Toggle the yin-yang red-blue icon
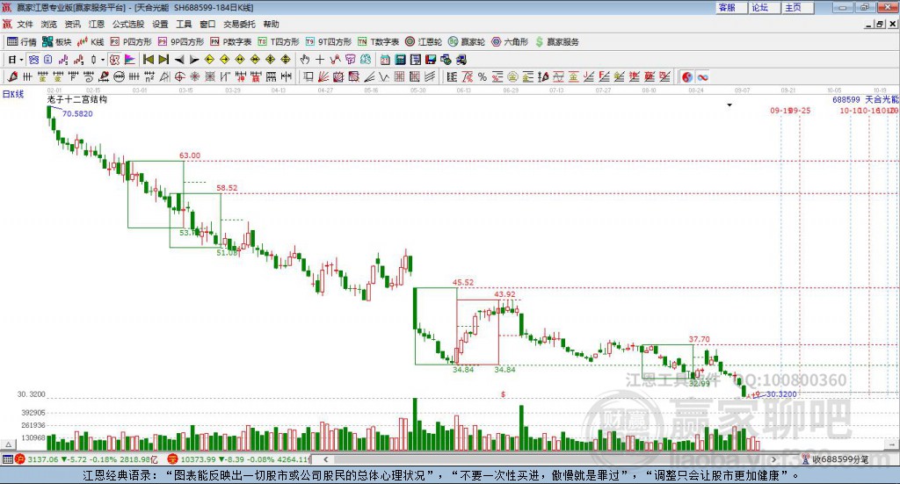Viewport: 900px width, 484px height. pos(687,76)
